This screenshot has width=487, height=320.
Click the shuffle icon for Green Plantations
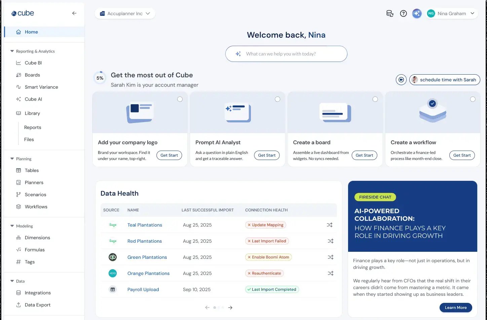(x=331, y=257)
